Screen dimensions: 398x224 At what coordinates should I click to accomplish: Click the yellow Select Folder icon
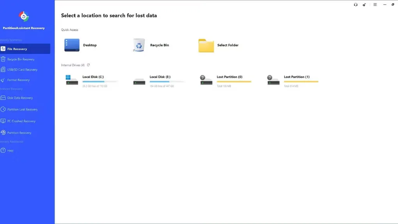(206, 45)
